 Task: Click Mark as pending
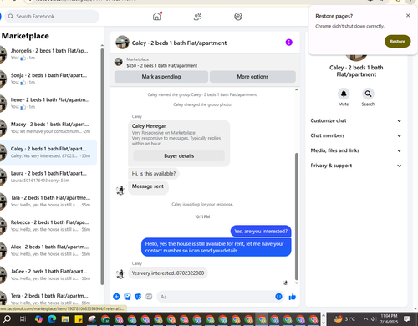(x=161, y=77)
